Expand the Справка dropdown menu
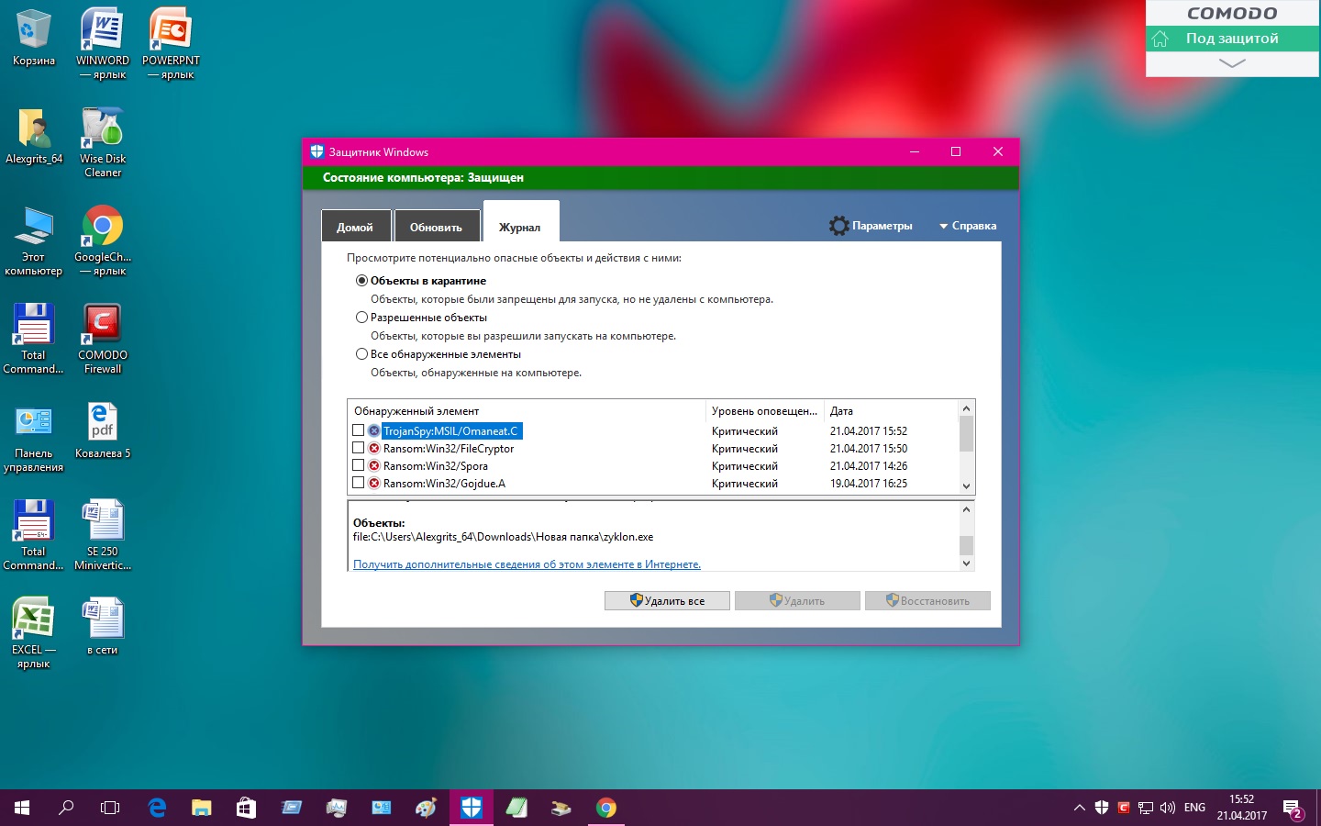 (967, 226)
